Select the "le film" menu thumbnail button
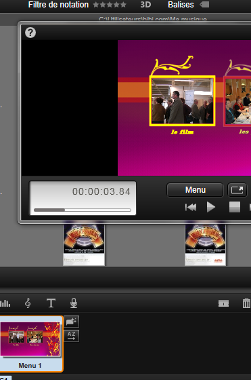 [x=183, y=101]
